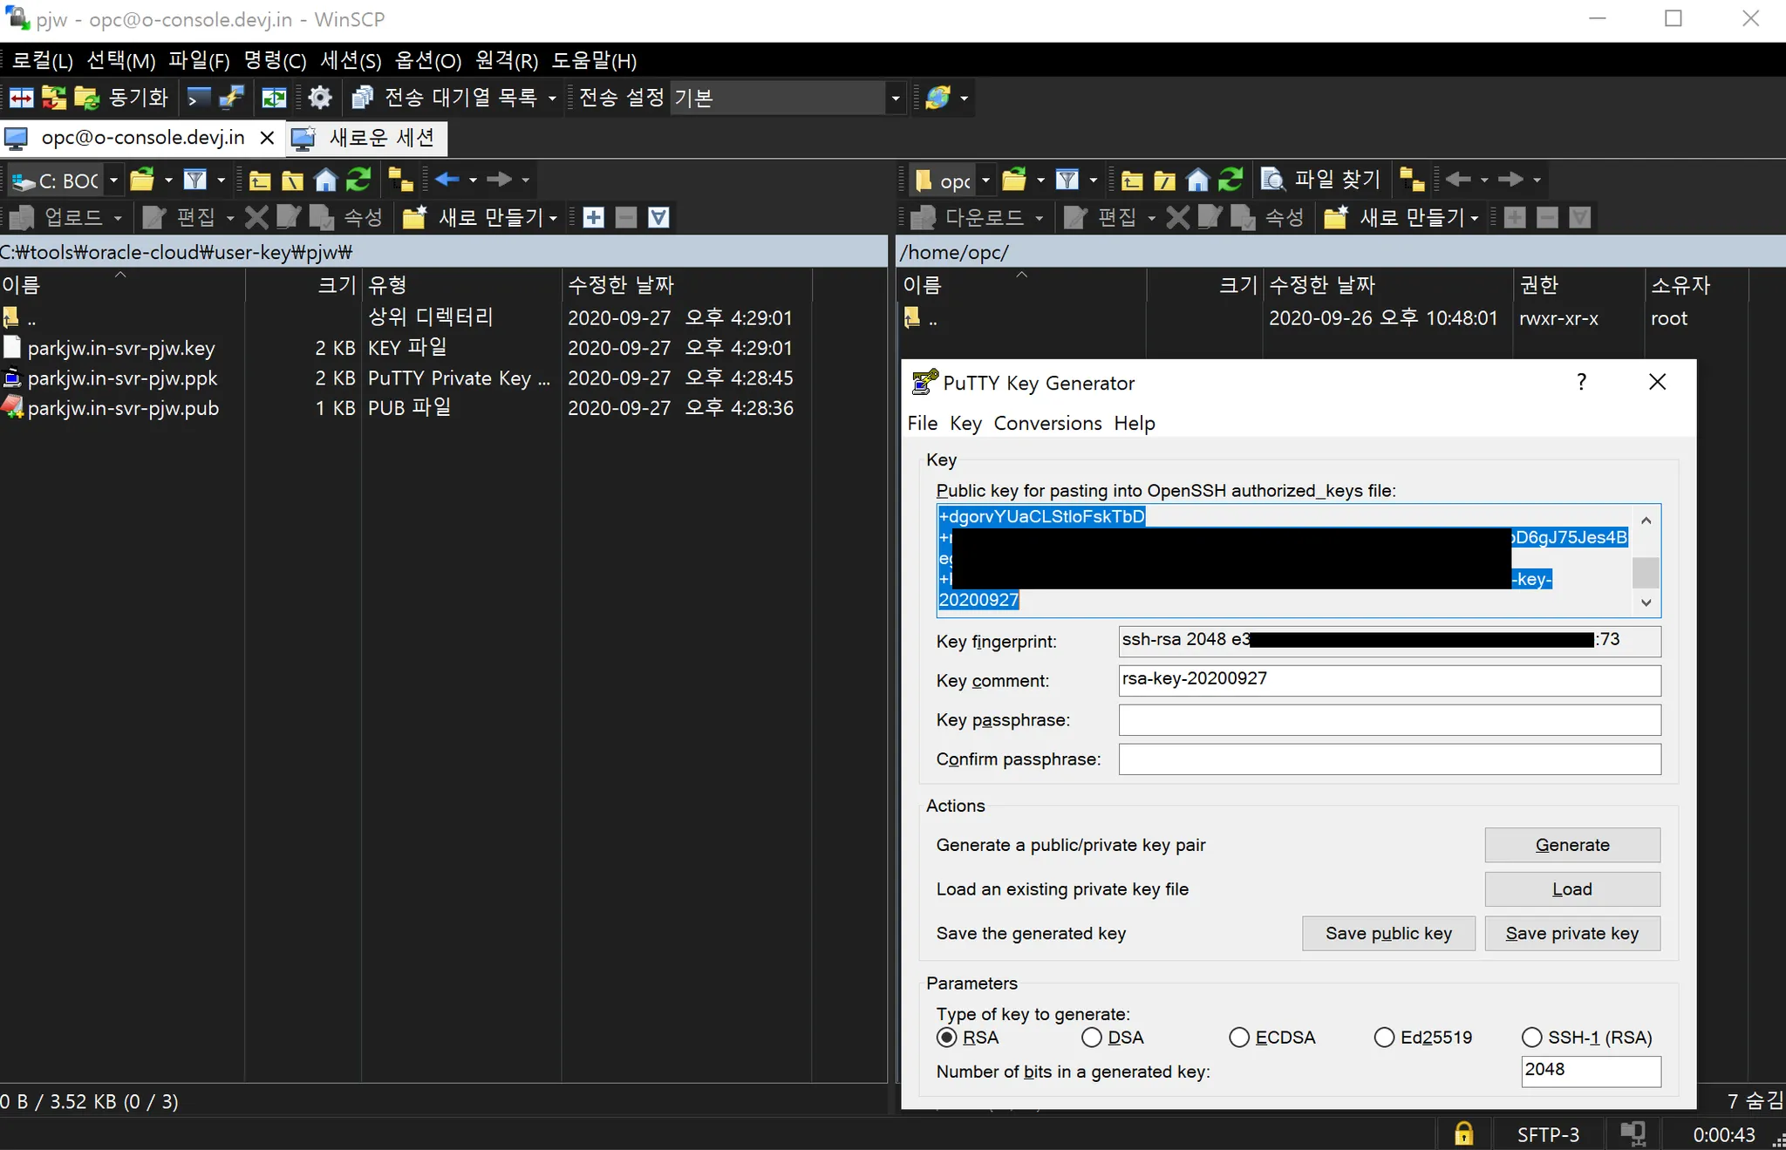Choose the Ed25519 key type radio button
1786x1150 pixels.
(1384, 1038)
